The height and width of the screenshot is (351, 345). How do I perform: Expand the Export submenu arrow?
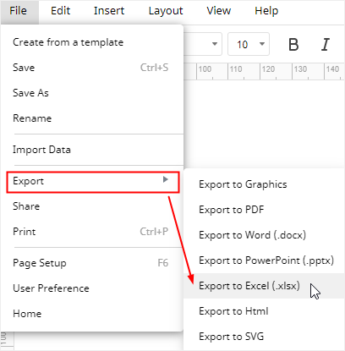tap(166, 179)
